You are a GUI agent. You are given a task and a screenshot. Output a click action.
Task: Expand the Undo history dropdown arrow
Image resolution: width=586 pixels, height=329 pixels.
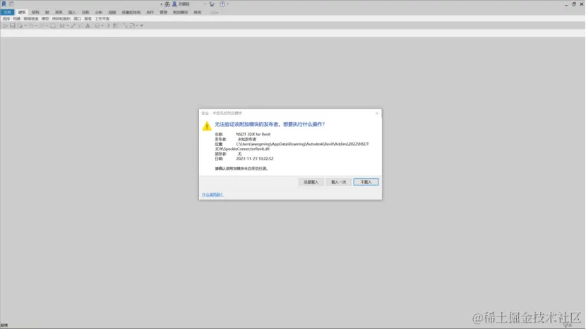pyautogui.click(x=36, y=26)
